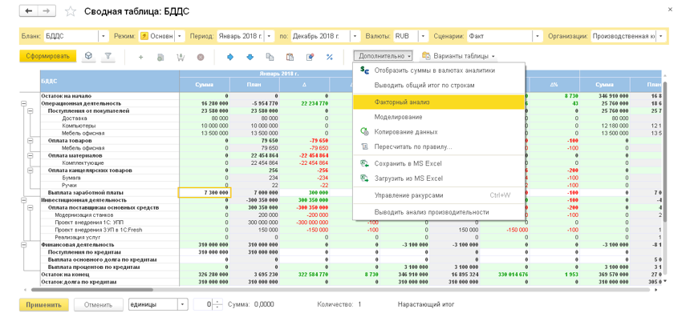This screenshot has width=690, height=317.
Task: Click the Нарастающий итог label
Action: pyautogui.click(x=425, y=304)
